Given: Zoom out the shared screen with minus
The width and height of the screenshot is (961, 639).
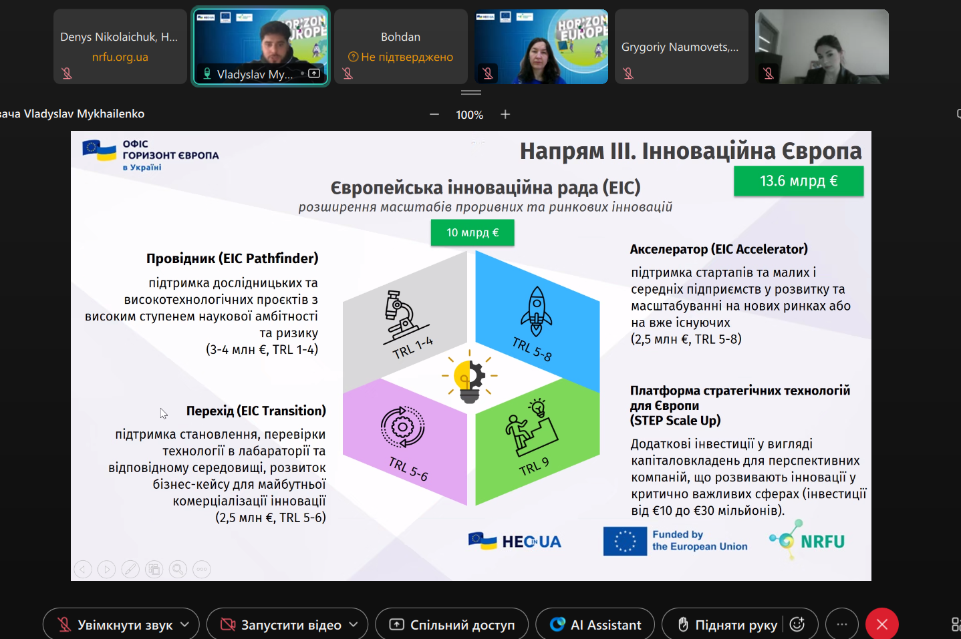Looking at the screenshot, I should point(434,115).
